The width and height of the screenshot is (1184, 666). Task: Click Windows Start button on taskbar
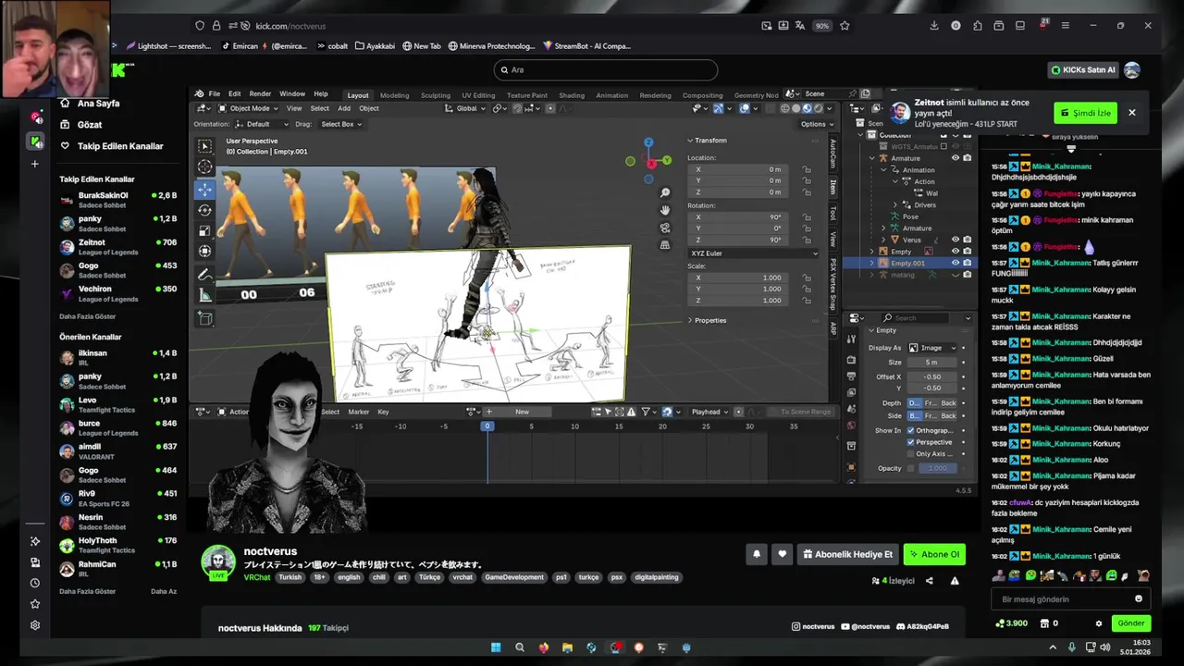pyautogui.click(x=496, y=647)
